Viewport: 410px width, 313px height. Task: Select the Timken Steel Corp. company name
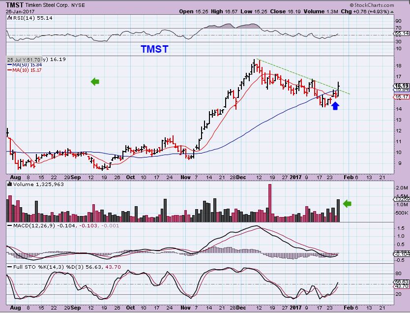tap(47, 5)
